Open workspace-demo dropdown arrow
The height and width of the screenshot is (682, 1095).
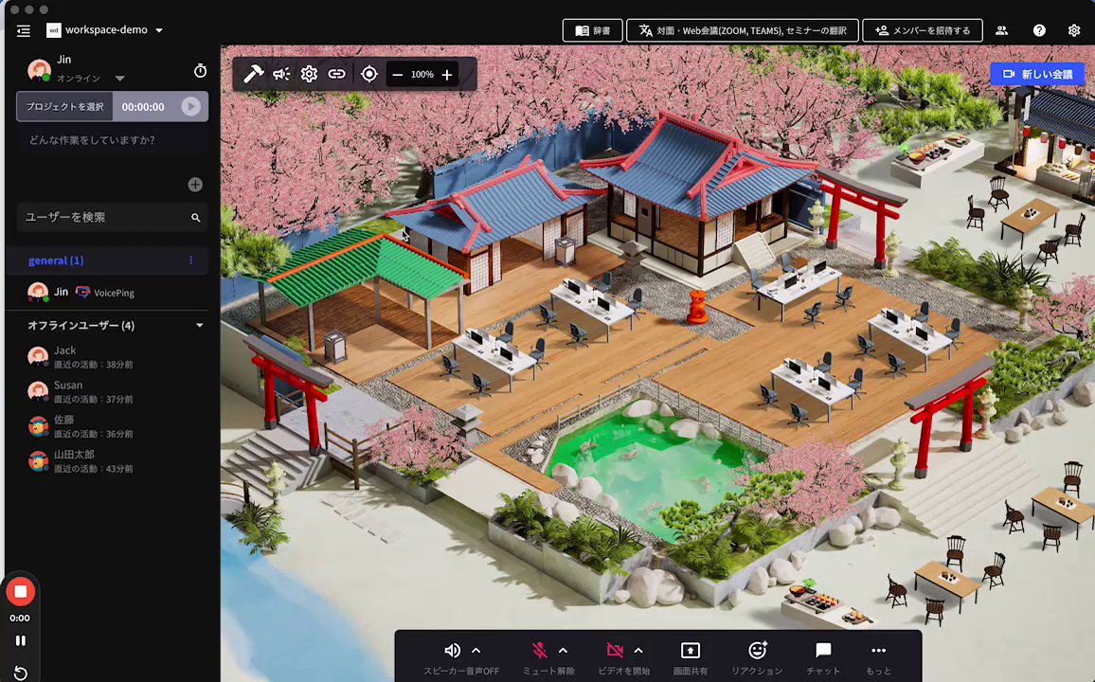159,30
